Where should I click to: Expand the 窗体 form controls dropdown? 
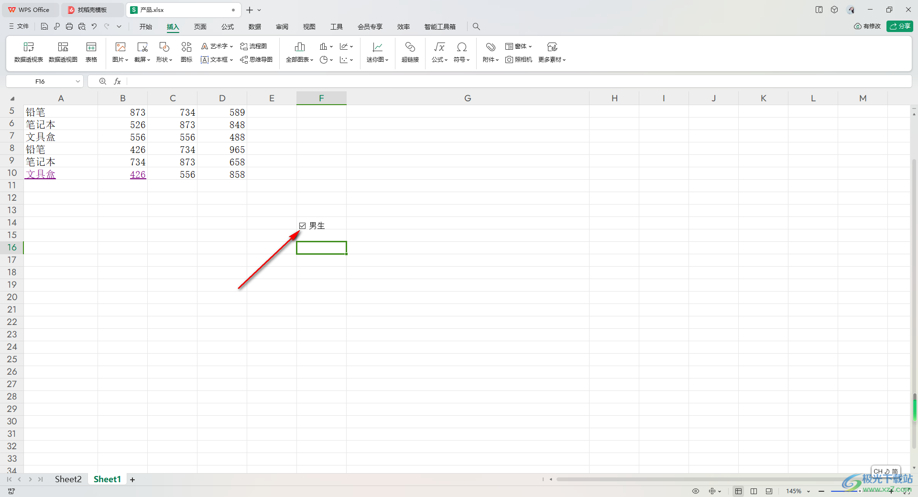pyautogui.click(x=530, y=46)
